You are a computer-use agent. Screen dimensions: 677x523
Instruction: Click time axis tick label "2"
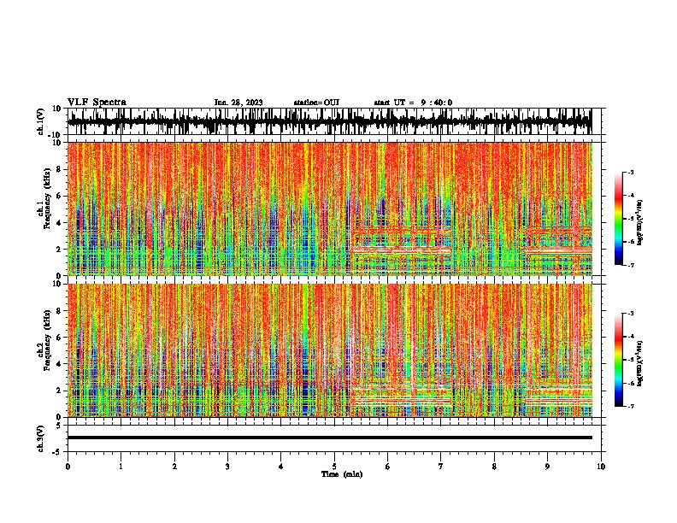click(174, 467)
